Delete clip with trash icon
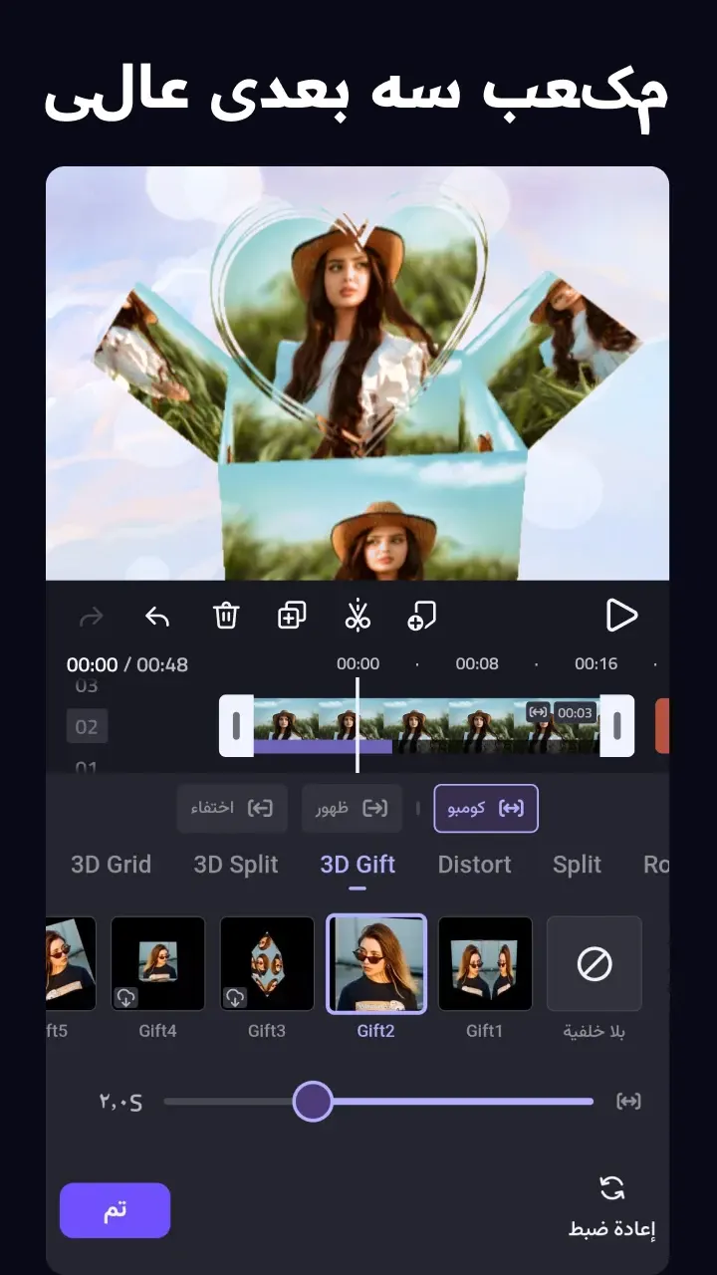Viewport: 717px width, 1275px height. [x=226, y=616]
